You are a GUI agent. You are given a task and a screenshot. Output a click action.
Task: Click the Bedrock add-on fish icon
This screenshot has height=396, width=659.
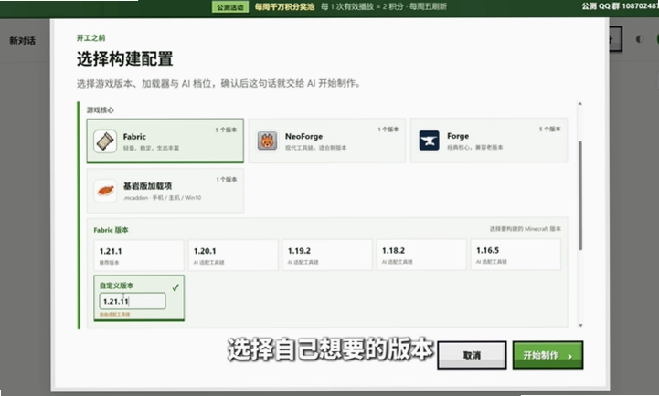pyautogui.click(x=105, y=191)
